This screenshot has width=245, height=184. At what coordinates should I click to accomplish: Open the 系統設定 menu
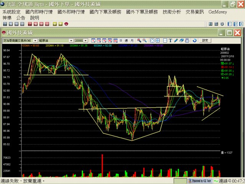(x=11, y=12)
